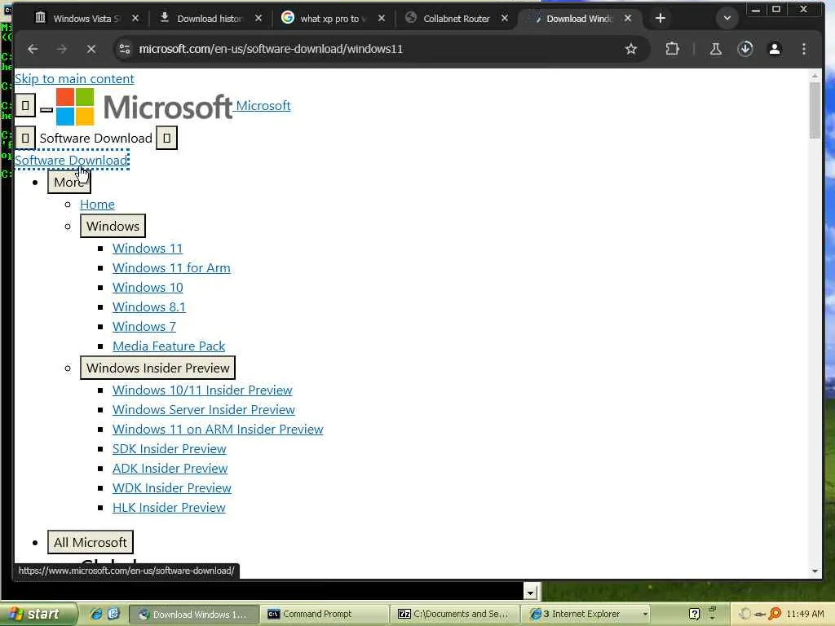Close the Download history tab
Screen dimensions: 835x626
(258, 19)
